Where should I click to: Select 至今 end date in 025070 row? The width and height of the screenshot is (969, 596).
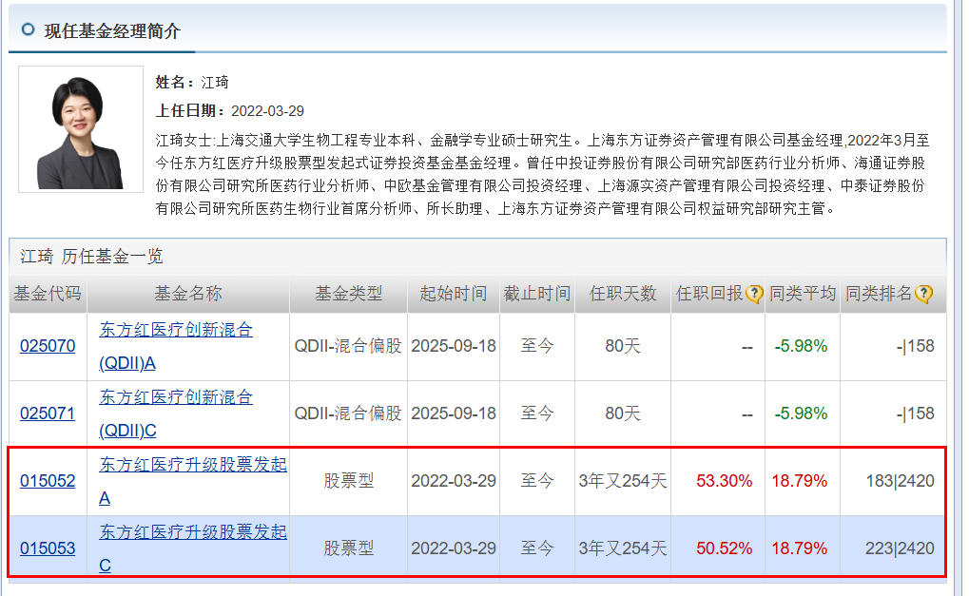pos(536,347)
